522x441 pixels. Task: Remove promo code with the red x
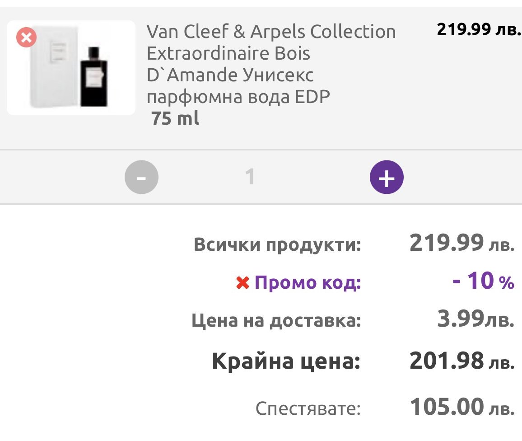click(242, 283)
